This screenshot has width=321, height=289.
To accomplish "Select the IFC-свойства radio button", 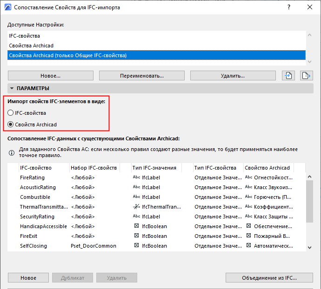I will click(x=11, y=113).
